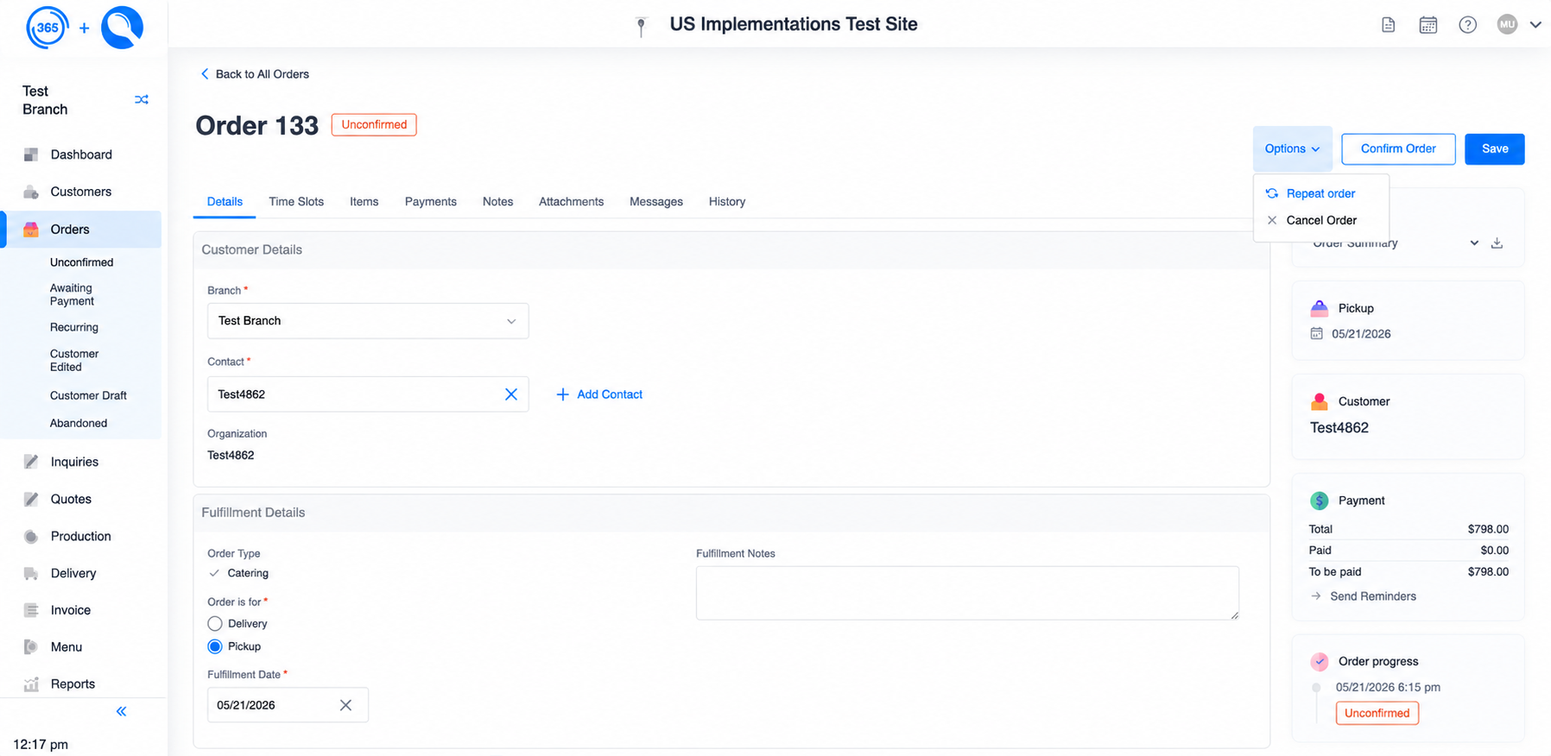Click the Customers sidebar icon
This screenshot has width=1551, height=756.
31,192
